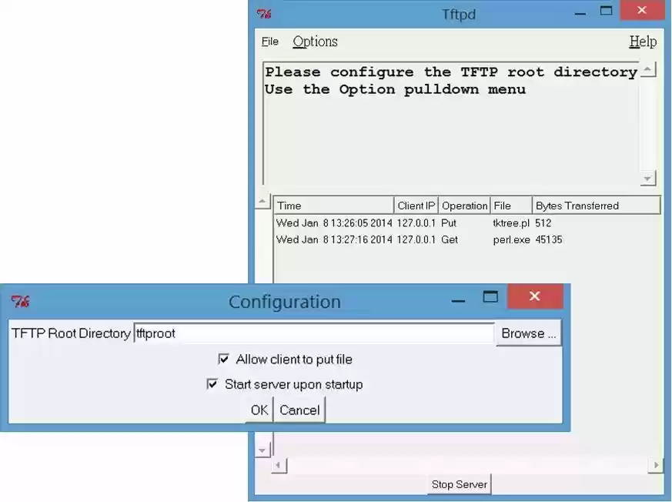
Task: Confirm configuration with OK button
Action: 259,410
